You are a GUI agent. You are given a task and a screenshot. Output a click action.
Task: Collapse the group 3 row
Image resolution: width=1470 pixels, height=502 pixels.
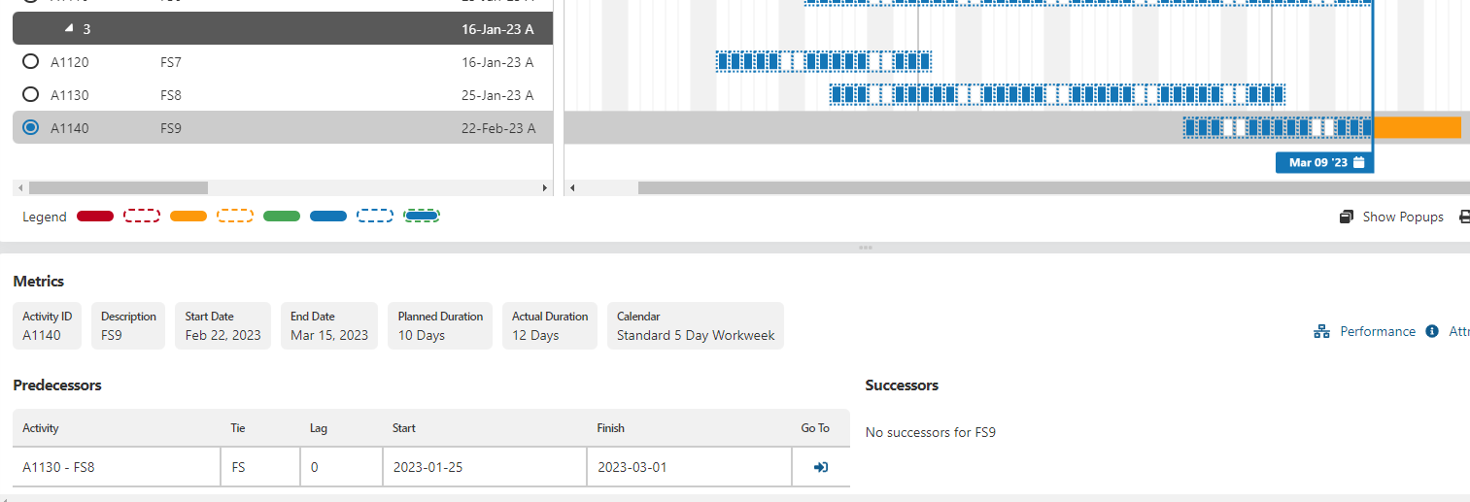pos(69,29)
